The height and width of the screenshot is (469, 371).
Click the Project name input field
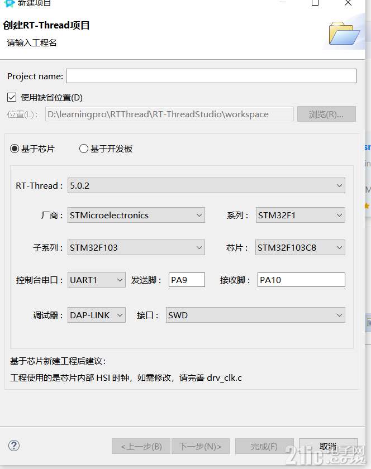coord(211,76)
